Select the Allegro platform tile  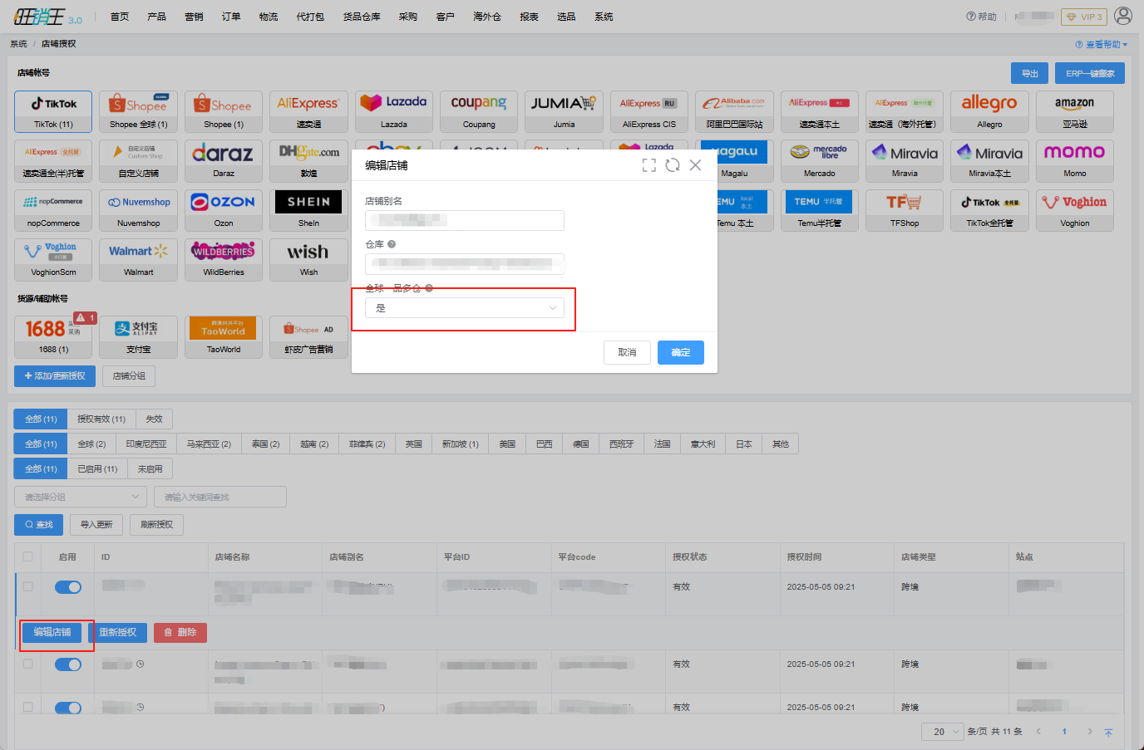989,112
